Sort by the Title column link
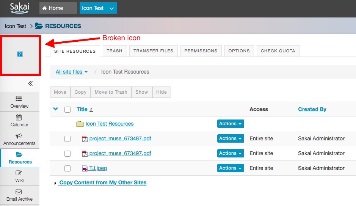This screenshot has height=206, width=356. (82, 109)
